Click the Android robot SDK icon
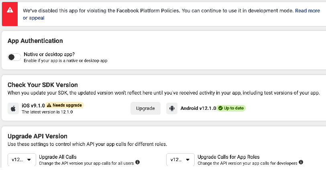This screenshot has height=170, width=326. click(x=172, y=108)
